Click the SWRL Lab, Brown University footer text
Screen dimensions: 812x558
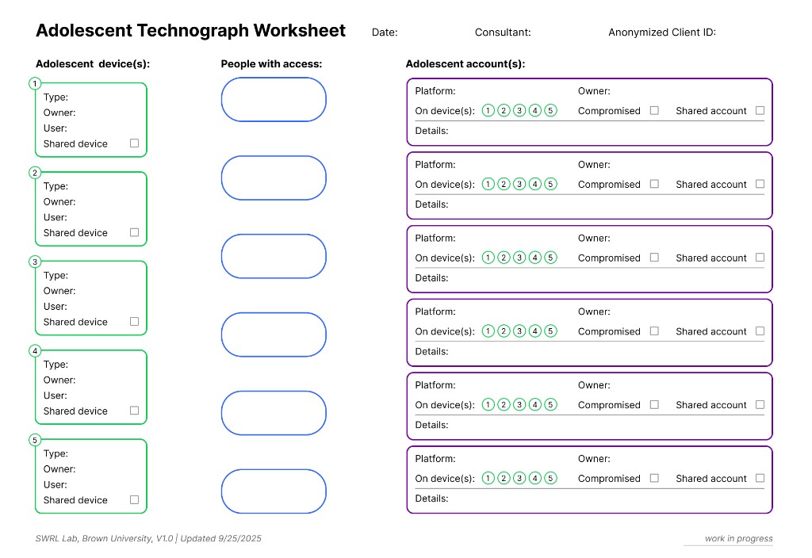(148, 538)
